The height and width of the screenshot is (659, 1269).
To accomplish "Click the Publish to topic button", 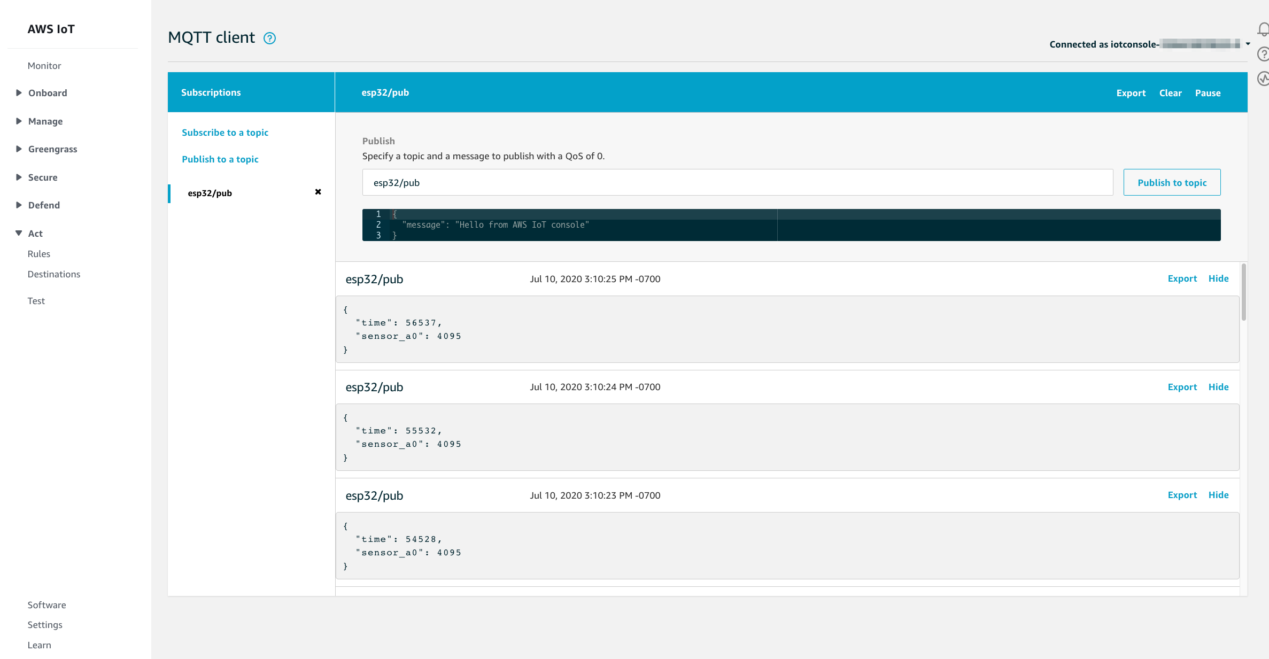I will tap(1172, 183).
